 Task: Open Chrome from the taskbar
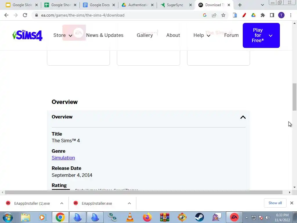(60, 217)
